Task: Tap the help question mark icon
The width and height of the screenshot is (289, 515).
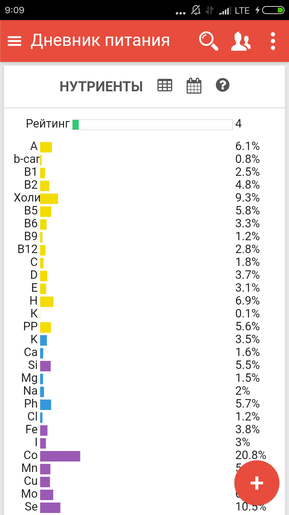Action: click(x=222, y=85)
